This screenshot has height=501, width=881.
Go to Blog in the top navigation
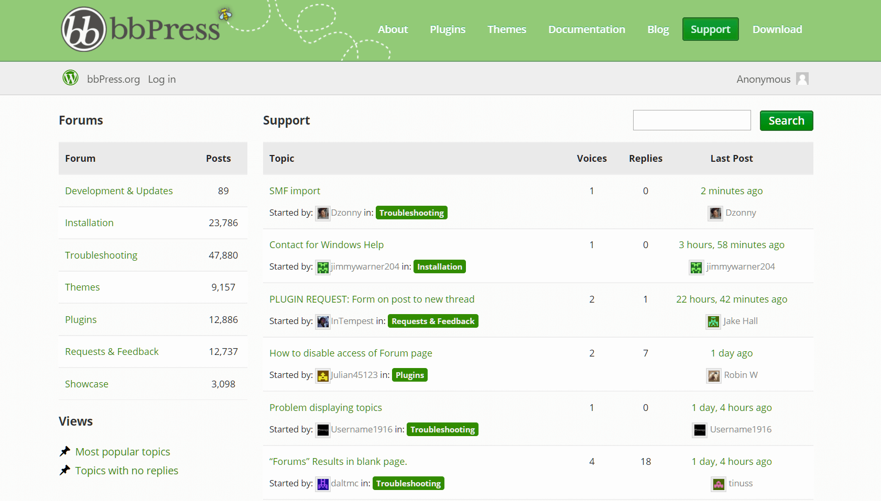[658, 29]
